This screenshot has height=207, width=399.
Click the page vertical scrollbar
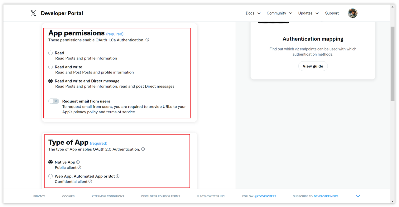(x=392, y=64)
